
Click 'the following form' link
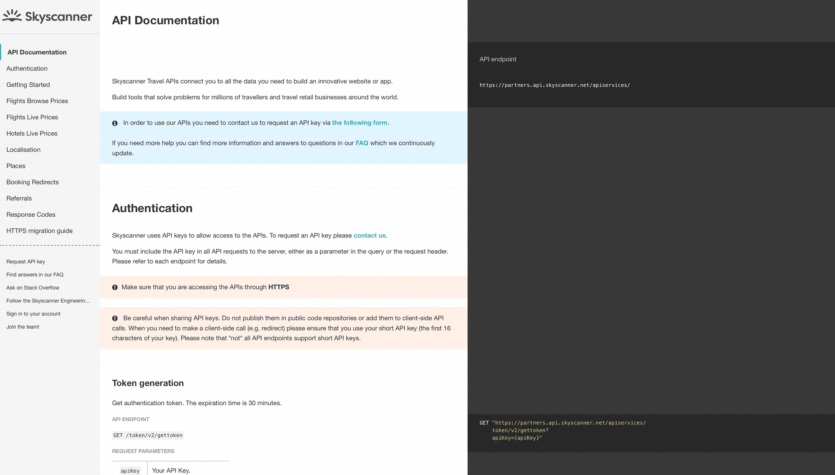[x=359, y=123]
